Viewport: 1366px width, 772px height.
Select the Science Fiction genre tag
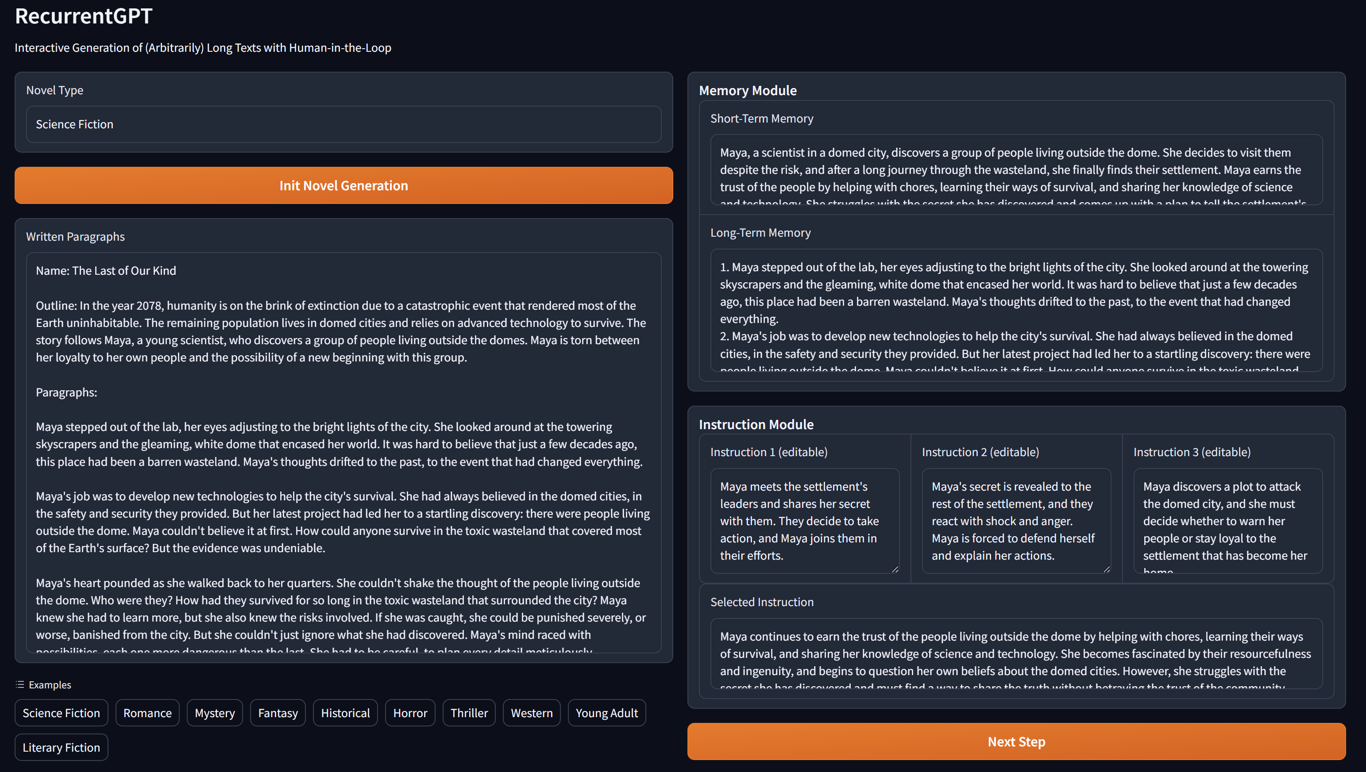point(62,713)
